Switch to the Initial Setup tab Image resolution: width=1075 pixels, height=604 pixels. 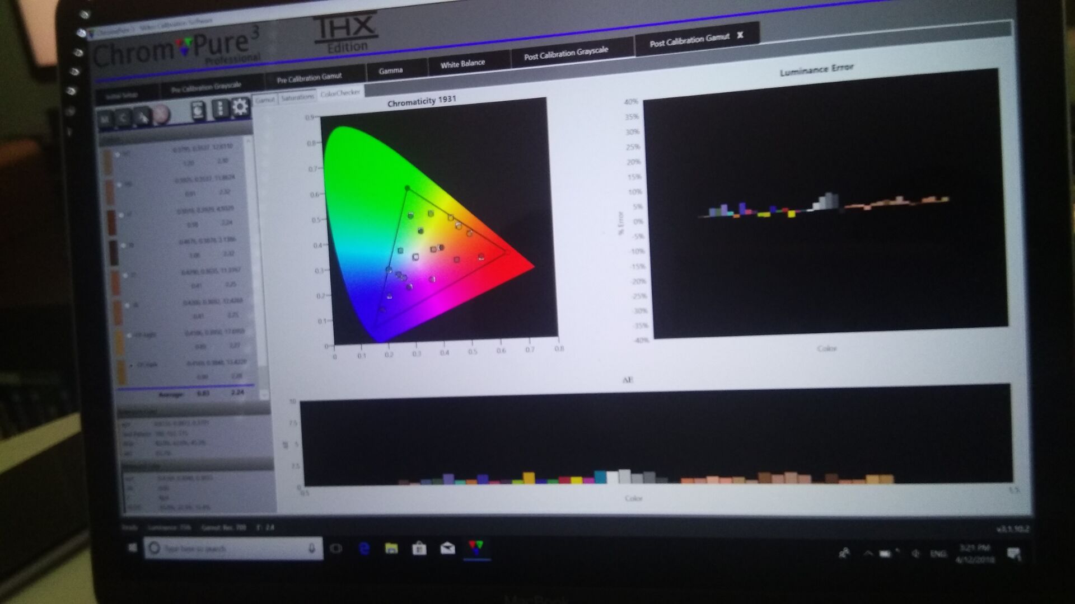(x=122, y=96)
